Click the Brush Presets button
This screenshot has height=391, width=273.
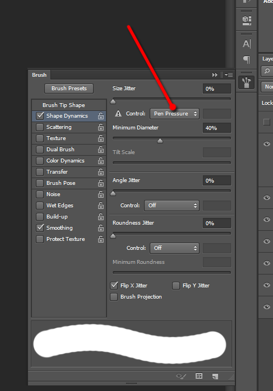[69, 89]
